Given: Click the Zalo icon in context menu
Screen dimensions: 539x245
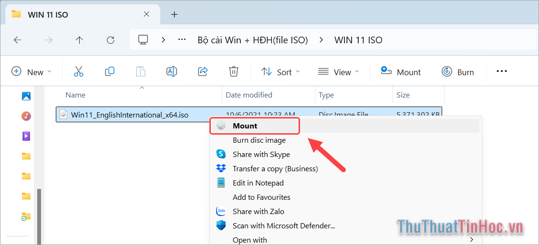Looking at the screenshot, I should 221,211.
